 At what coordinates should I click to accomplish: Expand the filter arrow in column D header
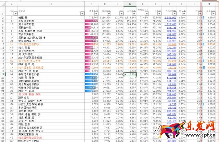tap(96, 13)
